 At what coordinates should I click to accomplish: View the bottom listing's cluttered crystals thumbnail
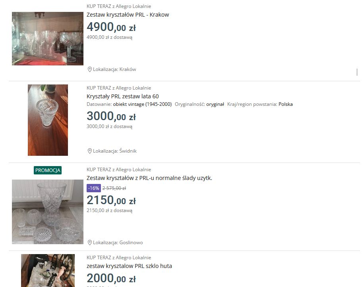click(x=48, y=271)
